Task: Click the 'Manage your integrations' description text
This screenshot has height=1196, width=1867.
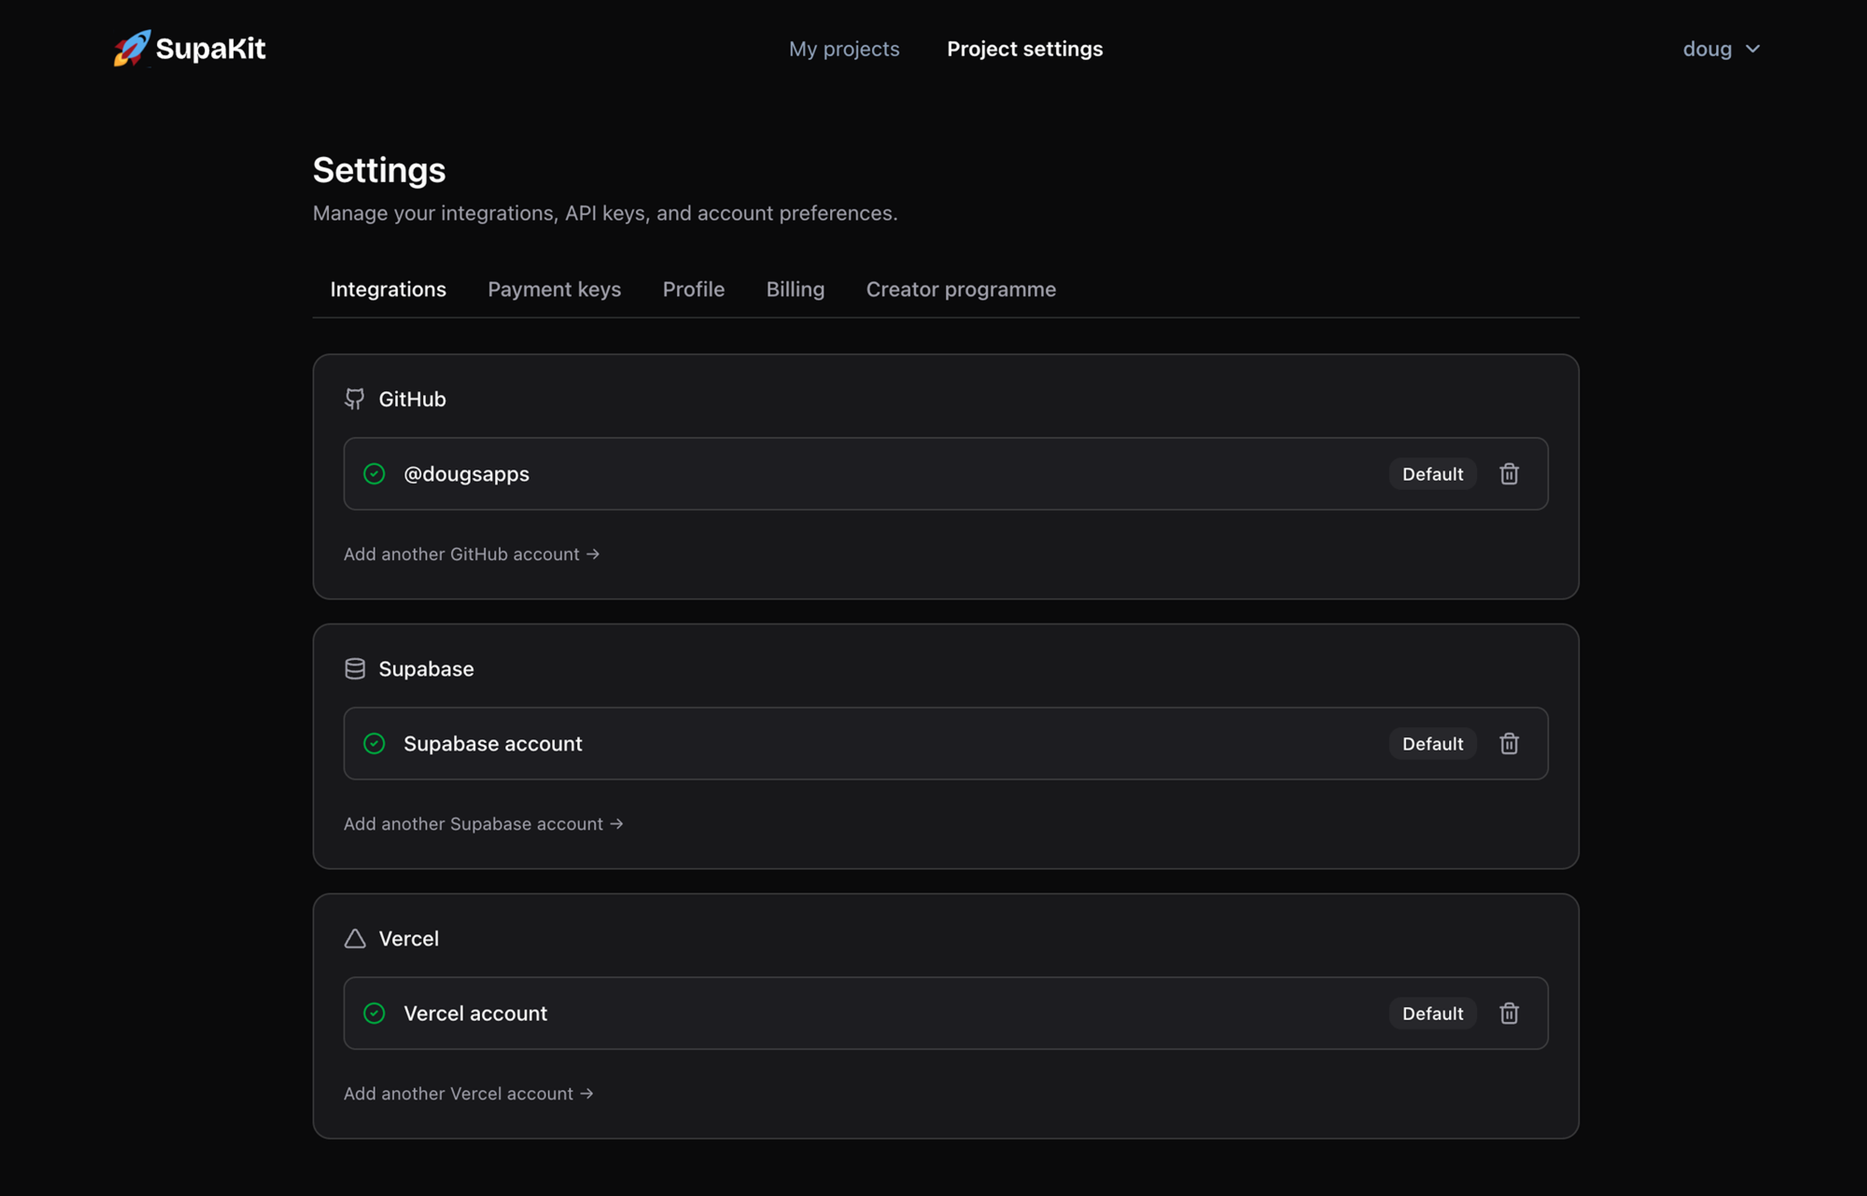Action: (605, 213)
